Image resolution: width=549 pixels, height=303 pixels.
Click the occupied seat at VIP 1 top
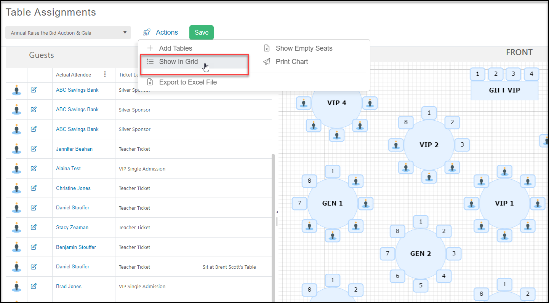coord(505,171)
